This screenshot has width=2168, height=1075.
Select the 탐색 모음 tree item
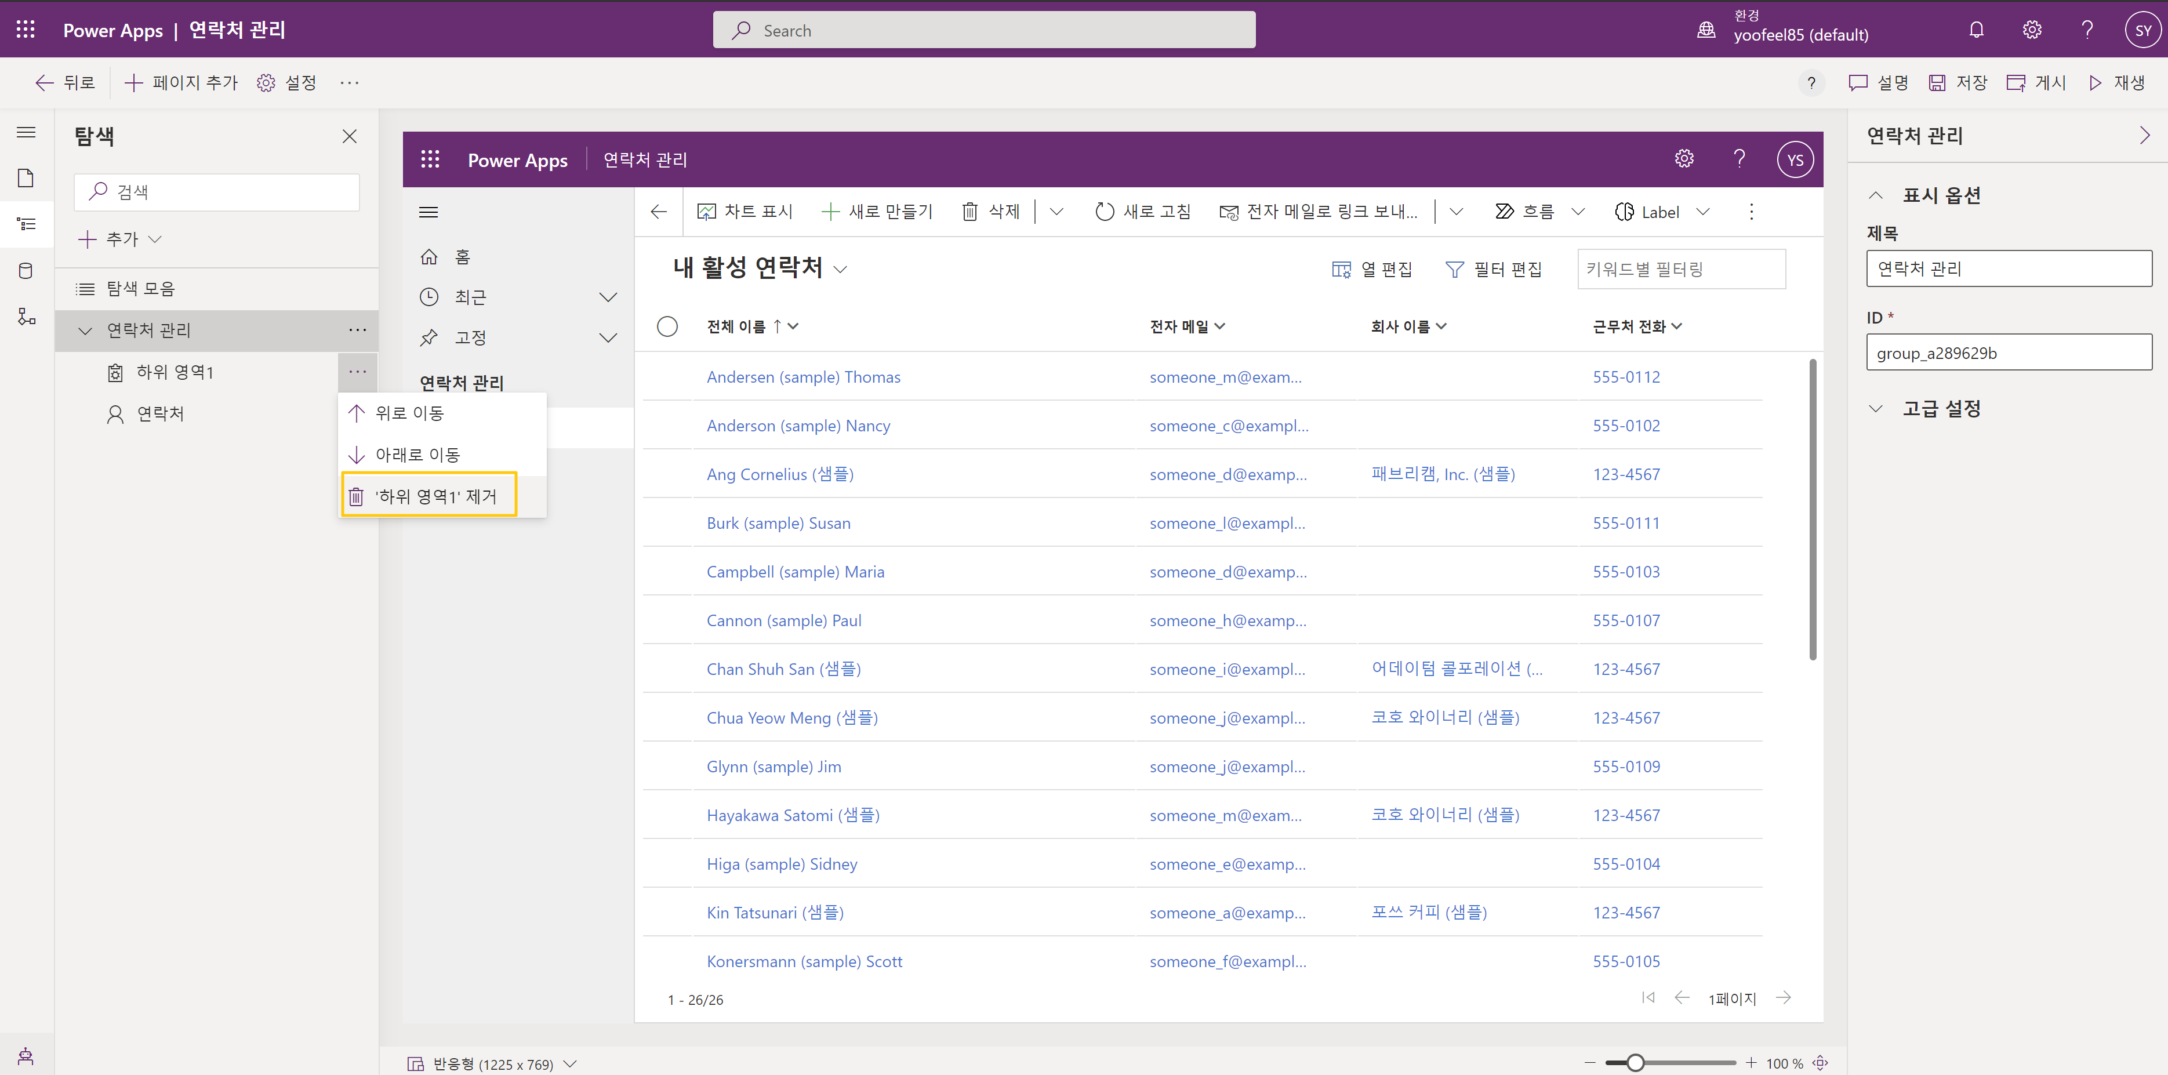point(216,289)
